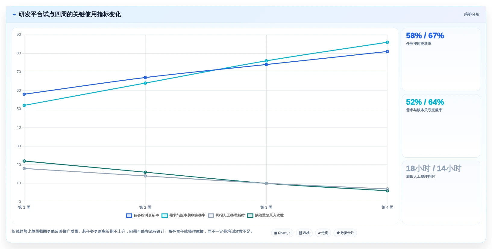This screenshot has height=249, width=492.
Task: Click the 折线趋势 description text under the chart
Action: (133, 232)
